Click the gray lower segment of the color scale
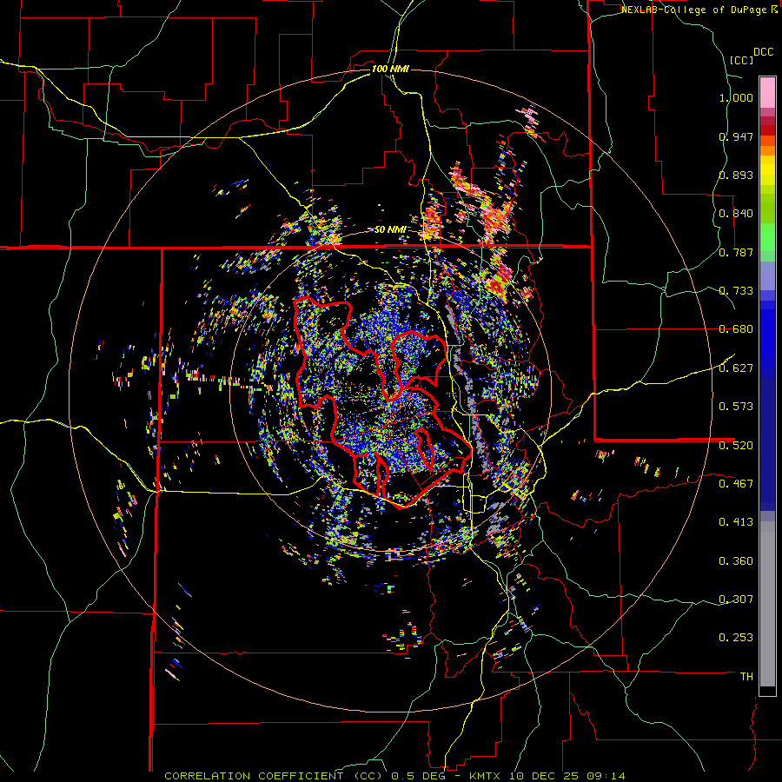 click(x=767, y=604)
